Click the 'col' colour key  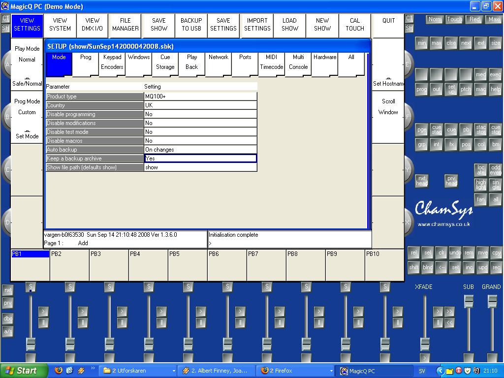click(x=480, y=144)
